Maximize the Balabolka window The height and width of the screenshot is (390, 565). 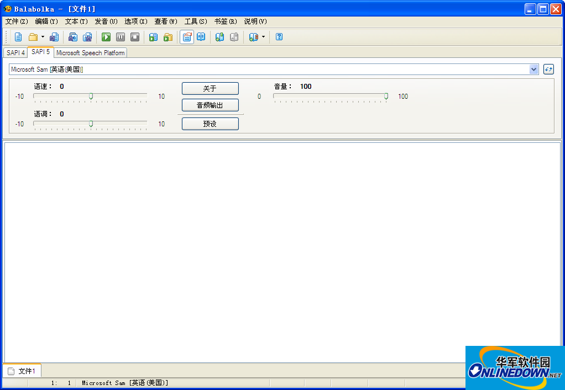pos(543,9)
